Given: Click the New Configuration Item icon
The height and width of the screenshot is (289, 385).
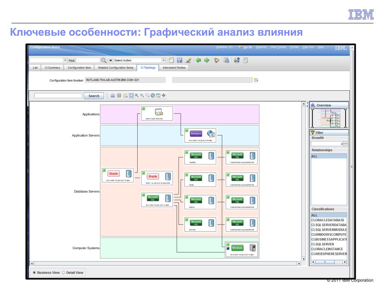Looking at the screenshot, I should coord(171,60).
